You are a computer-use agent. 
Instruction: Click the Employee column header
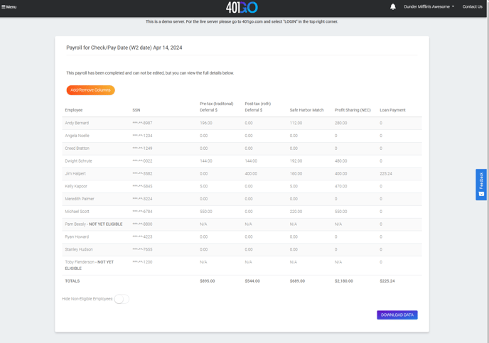[74, 110]
